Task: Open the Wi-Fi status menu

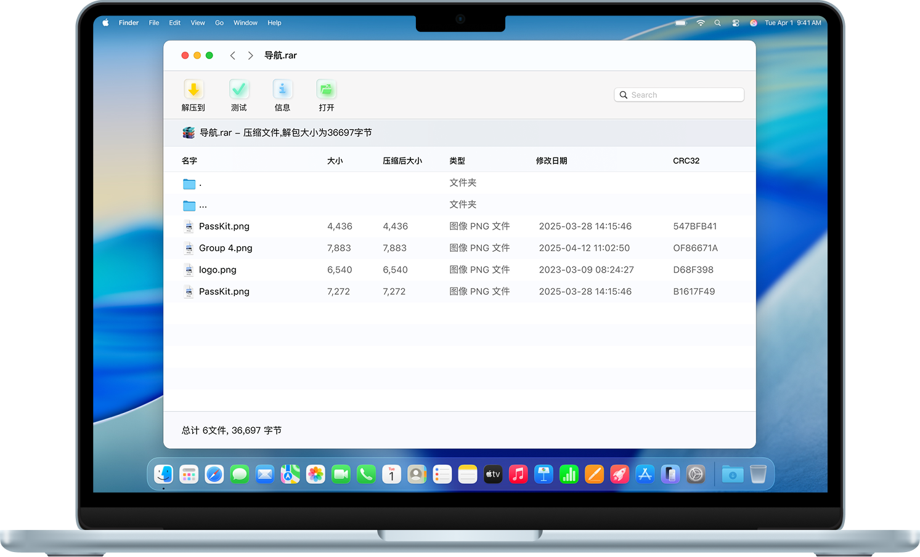Action: pyautogui.click(x=700, y=23)
